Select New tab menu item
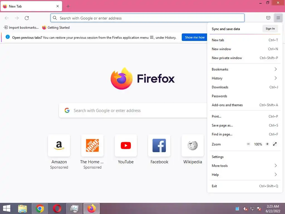 (x=245, y=40)
